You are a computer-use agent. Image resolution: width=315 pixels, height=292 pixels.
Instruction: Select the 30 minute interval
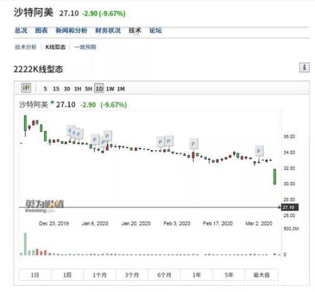pyautogui.click(x=67, y=89)
